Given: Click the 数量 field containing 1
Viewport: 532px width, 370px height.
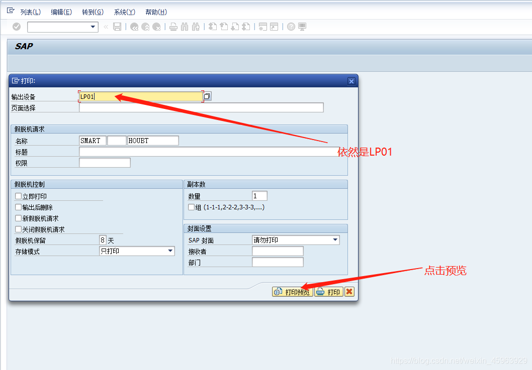Looking at the screenshot, I should [x=260, y=196].
